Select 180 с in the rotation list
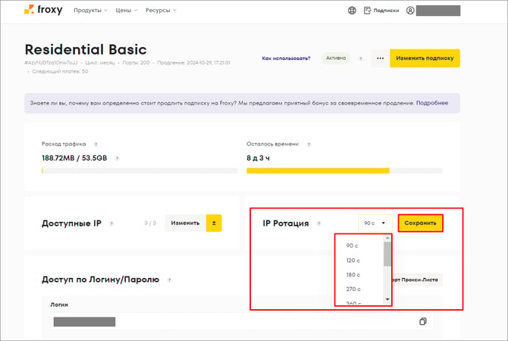508x341 pixels. coord(353,275)
